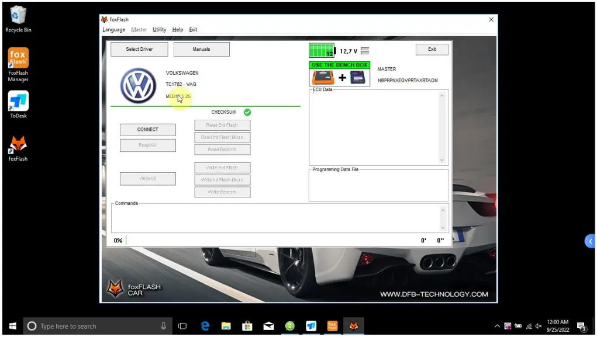
Task: Click the ECU Data scrollbar down arrow
Action: (441, 159)
